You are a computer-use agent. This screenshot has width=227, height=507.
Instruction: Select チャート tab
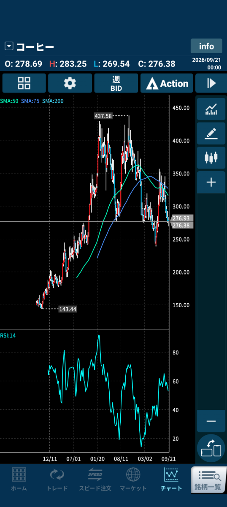coord(172,480)
